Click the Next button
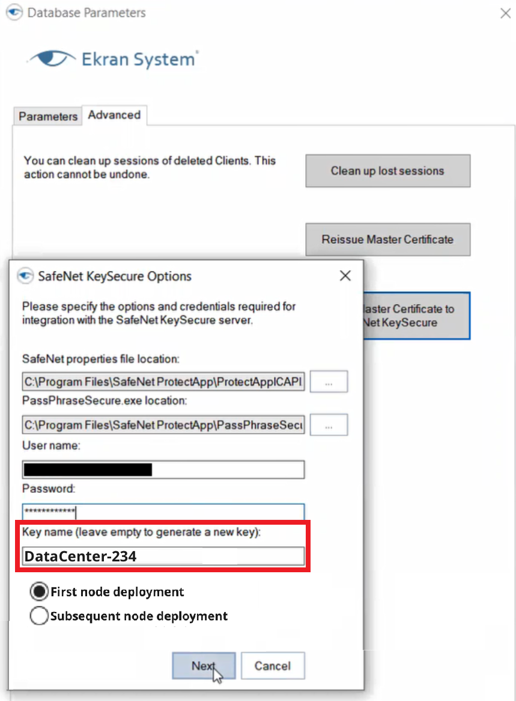The image size is (516, 701). 203,666
